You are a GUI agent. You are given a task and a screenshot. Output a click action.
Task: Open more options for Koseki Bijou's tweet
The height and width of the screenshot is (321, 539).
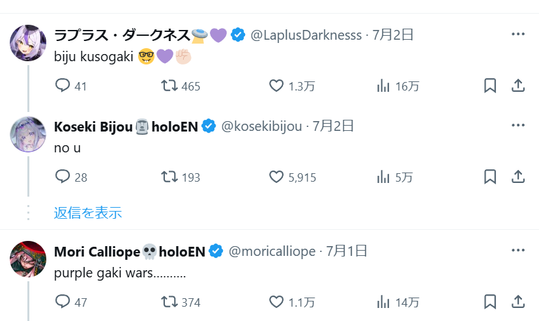(x=517, y=125)
